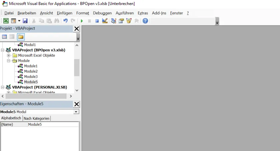Select Module5 in the tree
Viewport: 280px width, 151px height.
(x=31, y=82)
